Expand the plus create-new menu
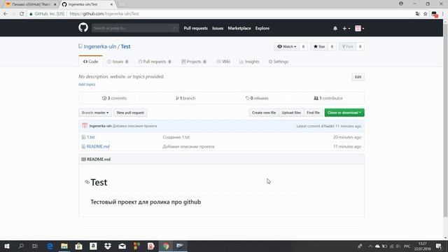Image resolution: width=448 pixels, height=252 pixels. 346,28
